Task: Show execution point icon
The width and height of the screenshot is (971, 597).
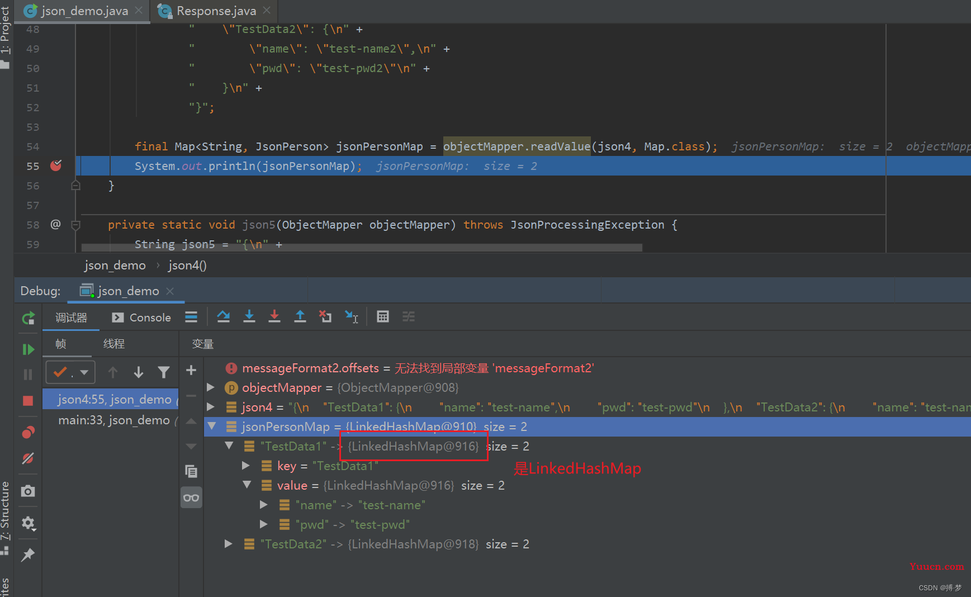Action: point(191,317)
